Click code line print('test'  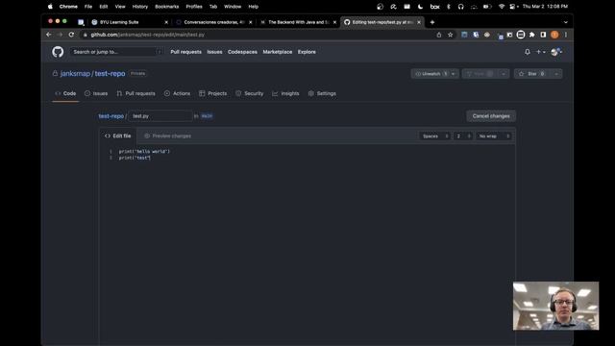point(135,158)
